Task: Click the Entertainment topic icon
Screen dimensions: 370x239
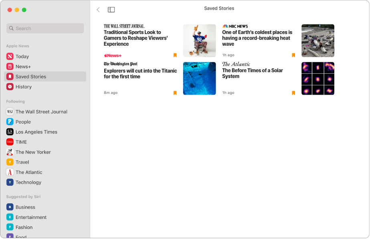Action: 10,217
